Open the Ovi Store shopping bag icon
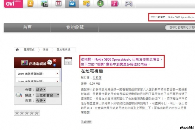The image size is (195, 130). [72, 4]
